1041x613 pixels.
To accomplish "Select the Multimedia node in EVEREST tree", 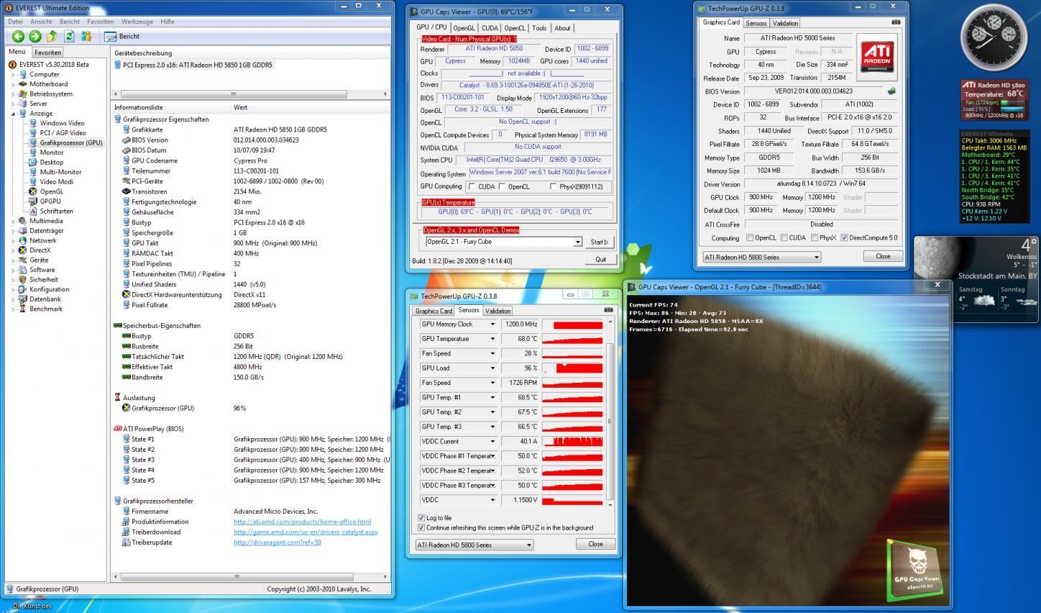I will pos(46,221).
